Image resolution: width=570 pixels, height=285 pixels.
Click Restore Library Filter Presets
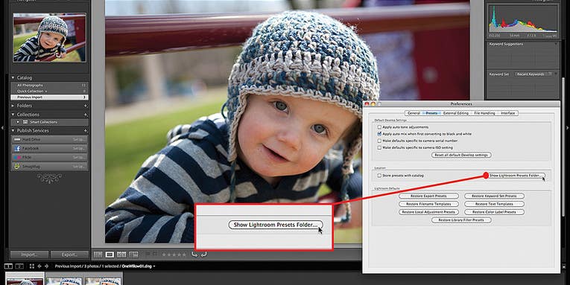pyautogui.click(x=461, y=220)
